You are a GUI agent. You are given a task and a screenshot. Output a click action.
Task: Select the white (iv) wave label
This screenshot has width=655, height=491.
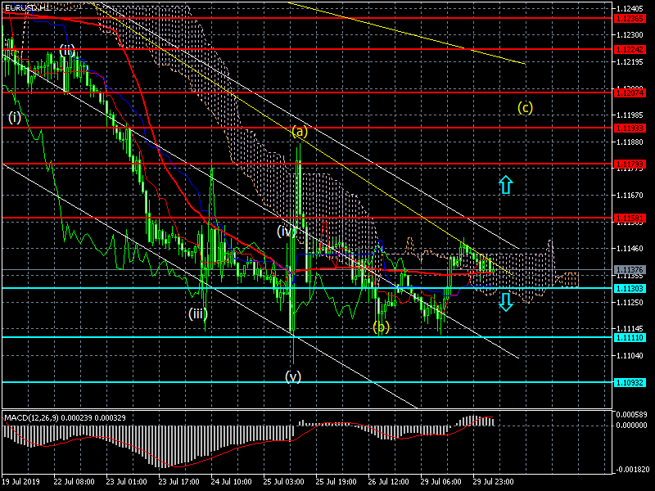tap(285, 232)
